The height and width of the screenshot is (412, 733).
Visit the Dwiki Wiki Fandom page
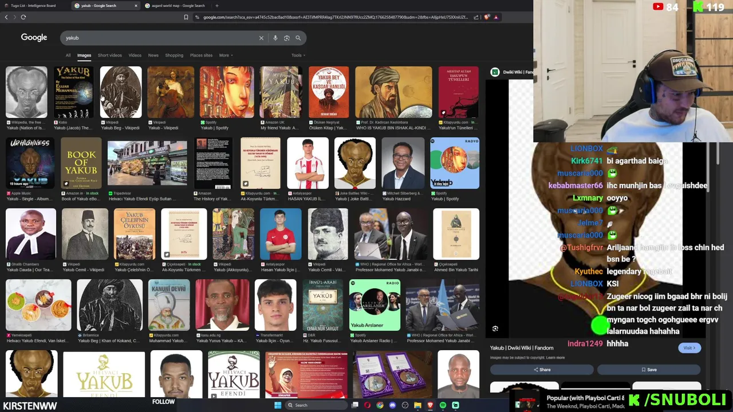(x=689, y=348)
